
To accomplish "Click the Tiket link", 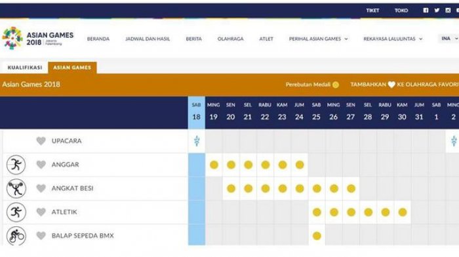I will point(372,10).
